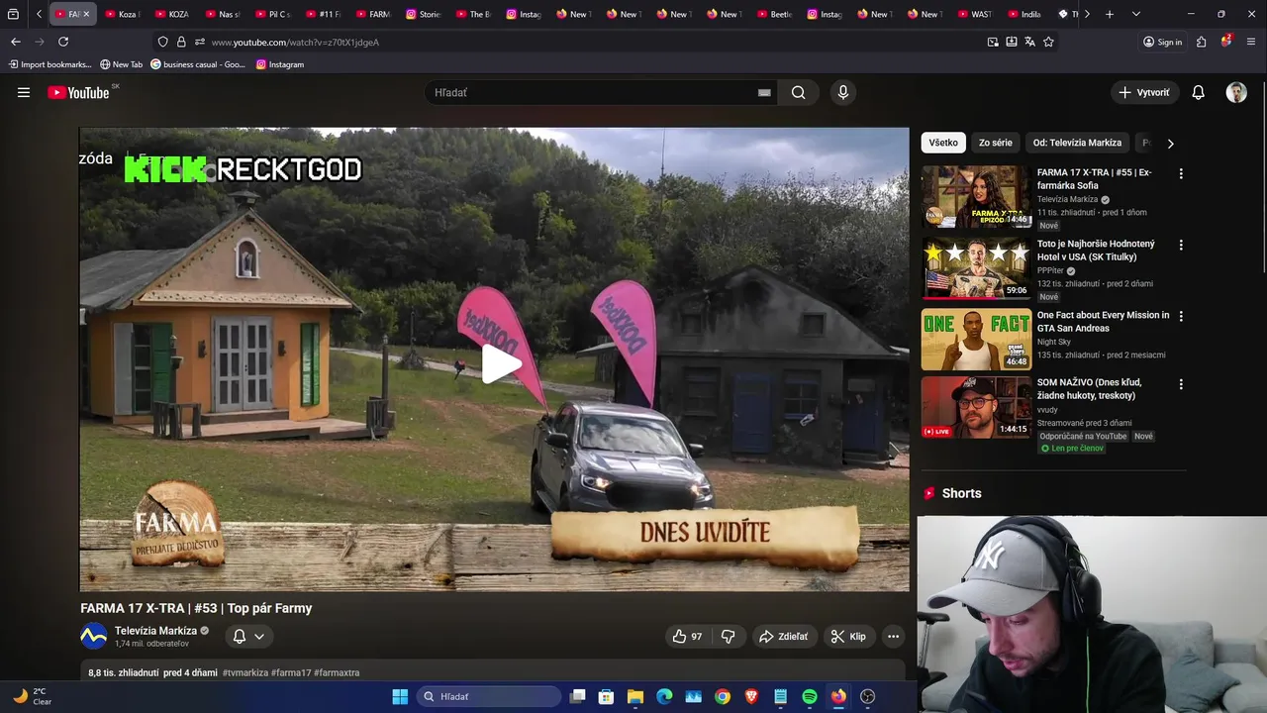Screen dimensions: 1267x713
Task: Open the FARMA 17 X-TRA #55 thumbnail
Action: pos(976,196)
